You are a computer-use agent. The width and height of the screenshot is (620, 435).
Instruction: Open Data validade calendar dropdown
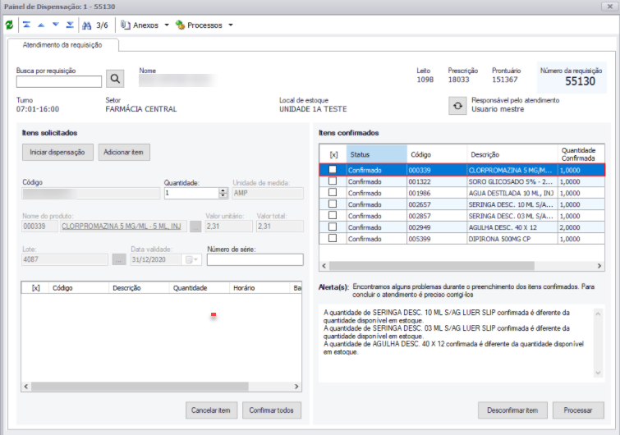point(191,259)
